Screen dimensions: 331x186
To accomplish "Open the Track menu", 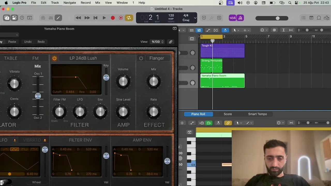I will coord(55,3).
